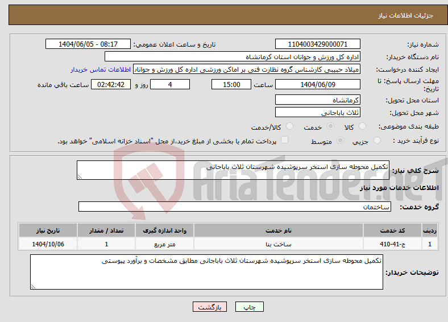Click the شرح کلی نیاز text area
The image size is (448, 322).
pyautogui.click(x=233, y=170)
